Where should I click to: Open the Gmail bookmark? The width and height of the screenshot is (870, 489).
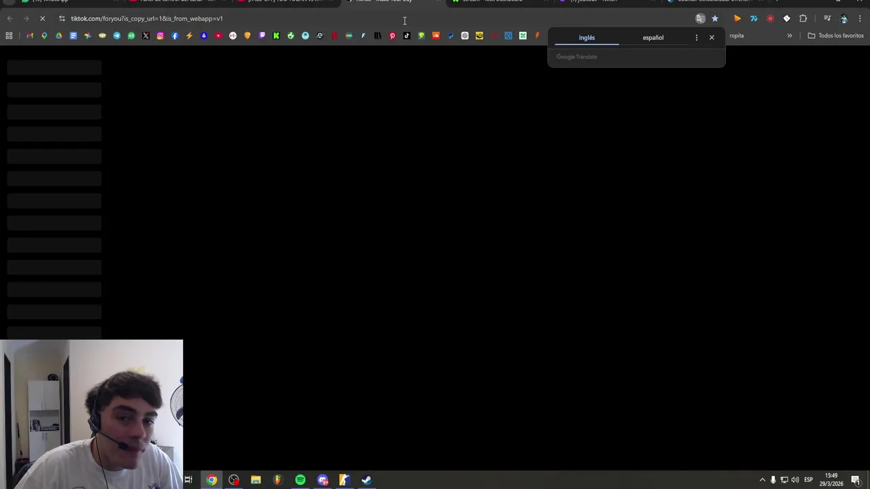tap(29, 35)
